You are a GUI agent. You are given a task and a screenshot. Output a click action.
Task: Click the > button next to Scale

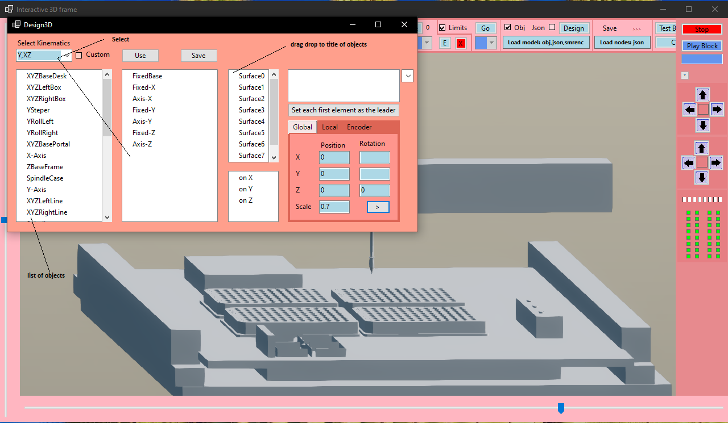click(378, 207)
